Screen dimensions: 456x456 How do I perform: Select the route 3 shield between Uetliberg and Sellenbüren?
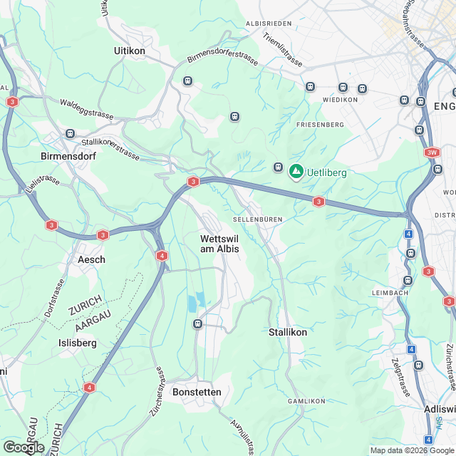click(318, 202)
